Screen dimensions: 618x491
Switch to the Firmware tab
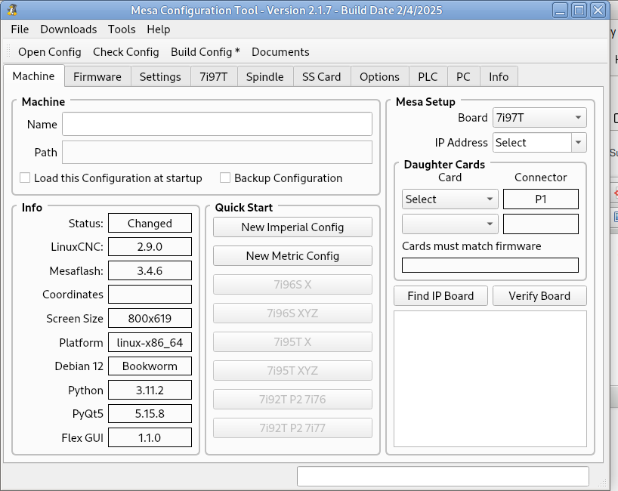[97, 76]
